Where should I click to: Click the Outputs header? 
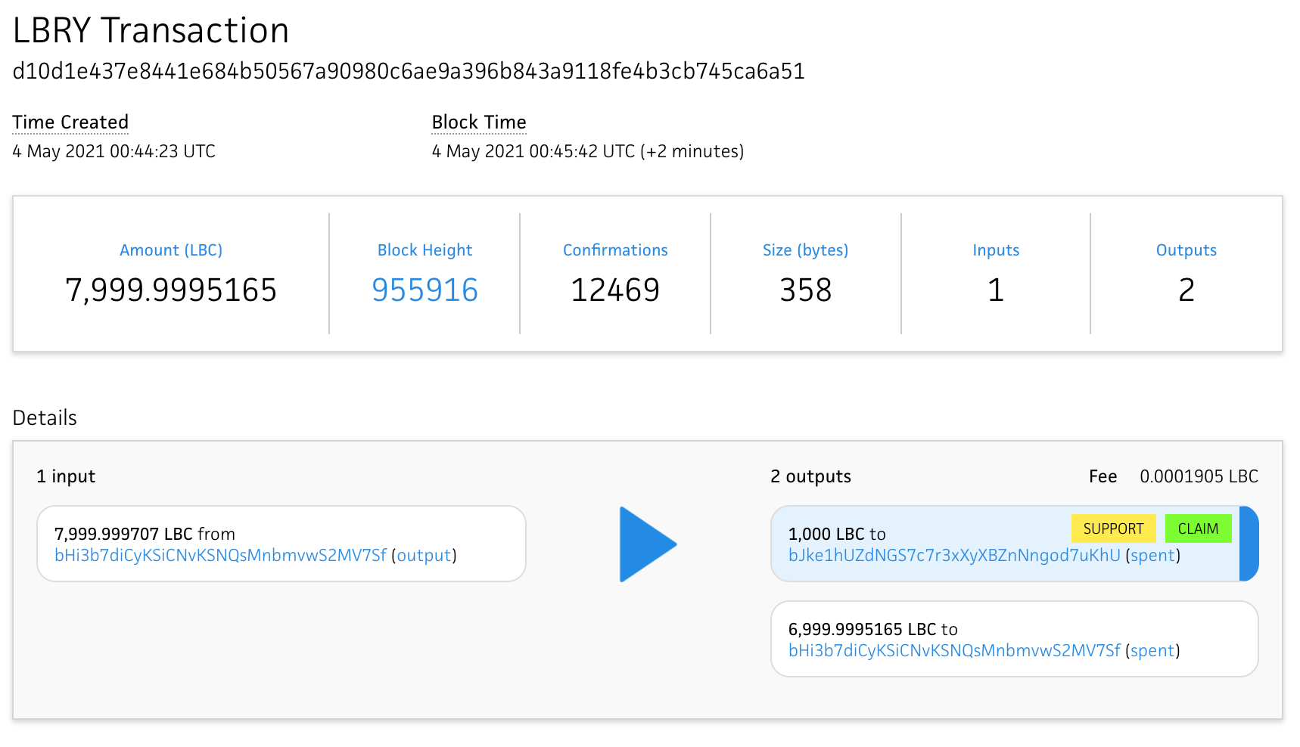pos(1186,250)
